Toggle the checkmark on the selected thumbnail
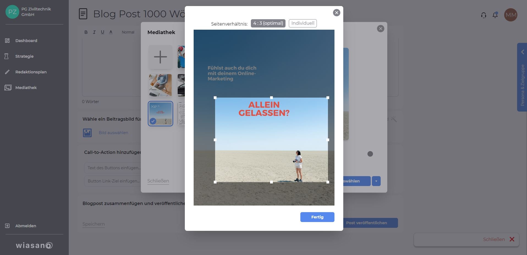 pos(153,120)
